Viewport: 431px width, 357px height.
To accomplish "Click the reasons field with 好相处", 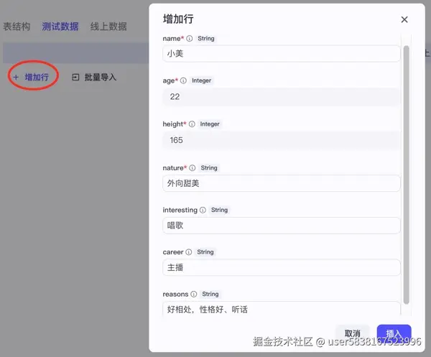I will tap(281, 310).
